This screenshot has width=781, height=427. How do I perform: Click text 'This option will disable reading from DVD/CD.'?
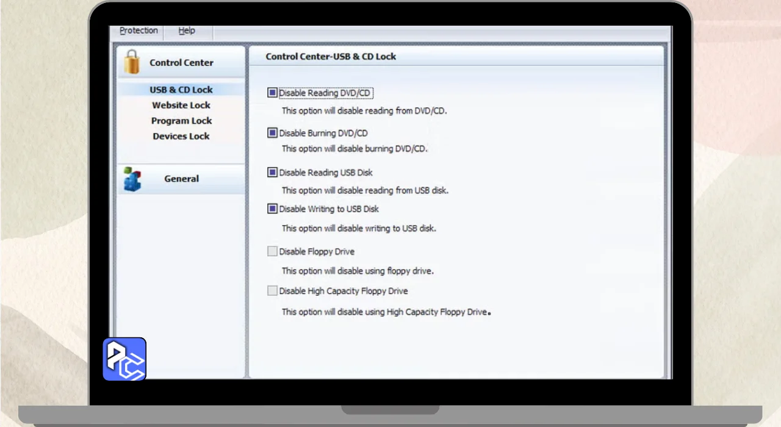click(364, 111)
